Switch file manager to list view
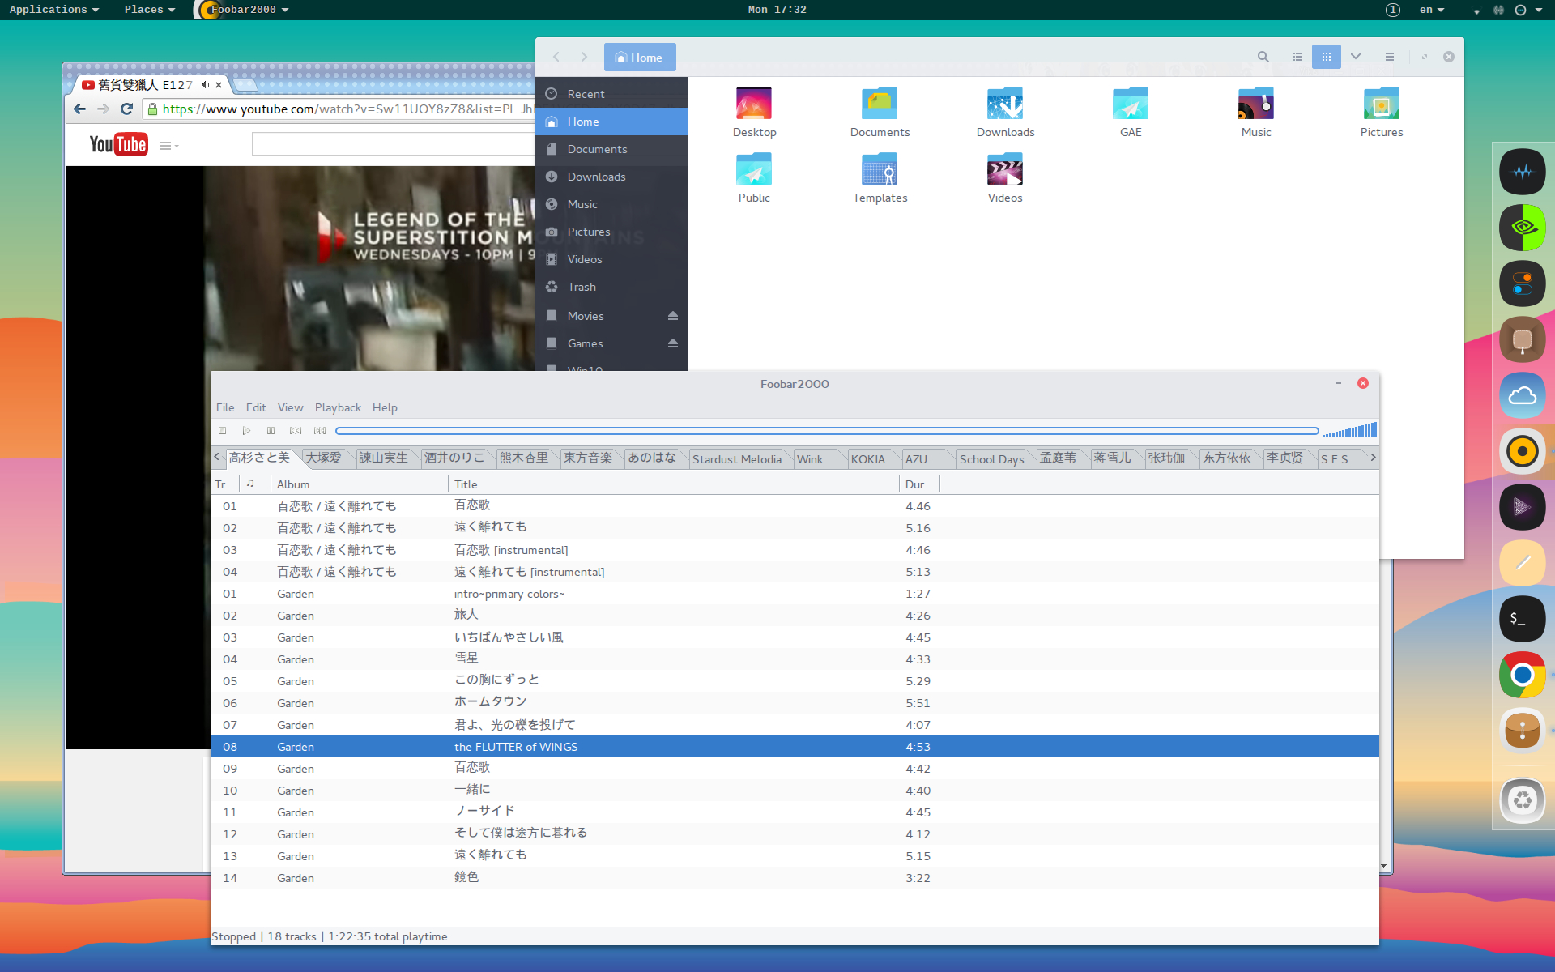 [x=1297, y=57]
